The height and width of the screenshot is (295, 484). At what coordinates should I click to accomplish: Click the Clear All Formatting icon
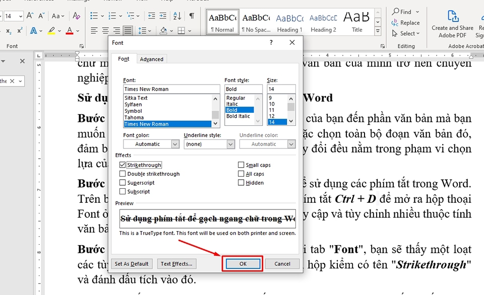point(76,16)
